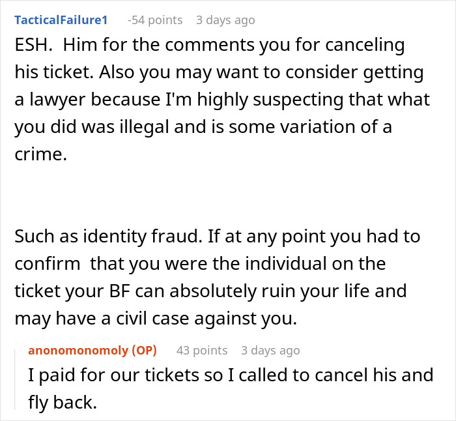This screenshot has height=421, width=456.
Task: Open anonomonomoly's user profile
Action: [78, 351]
